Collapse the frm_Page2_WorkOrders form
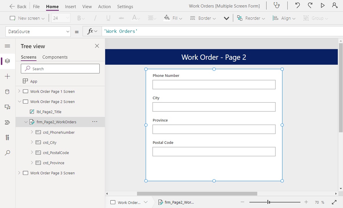 pos(26,122)
